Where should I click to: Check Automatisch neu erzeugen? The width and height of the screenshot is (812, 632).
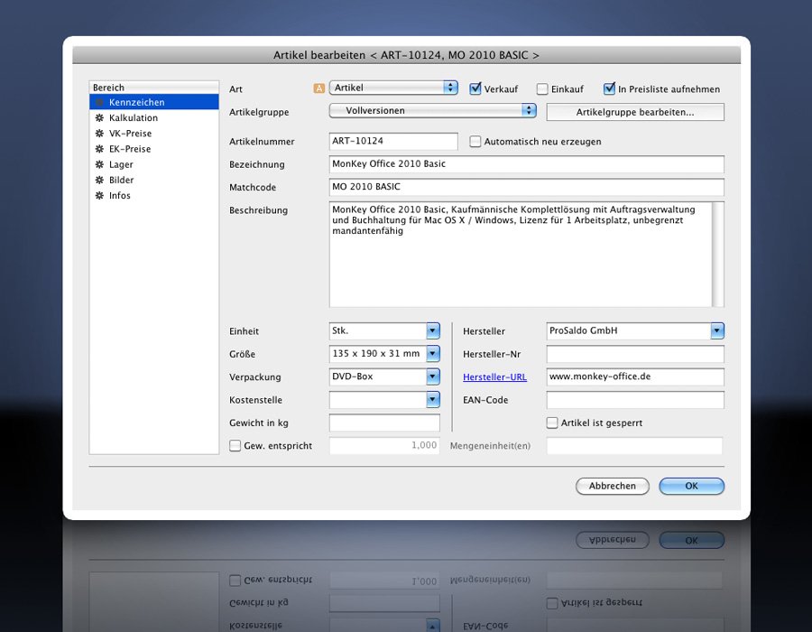pos(475,142)
